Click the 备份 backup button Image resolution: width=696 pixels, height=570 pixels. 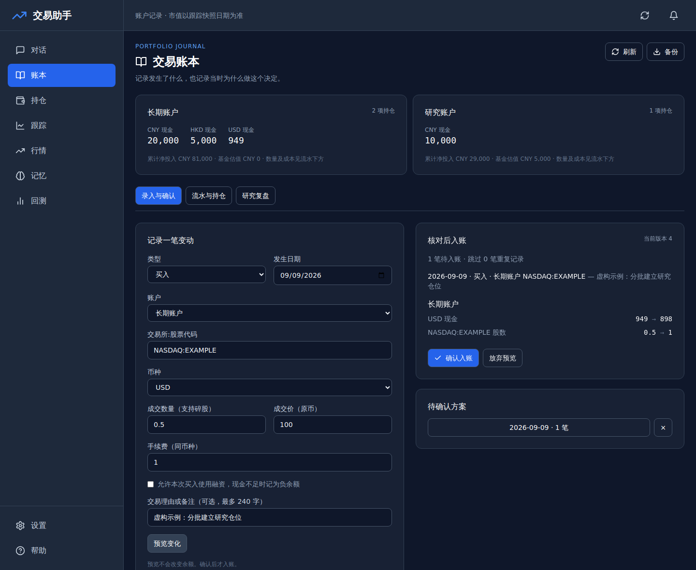pos(665,52)
